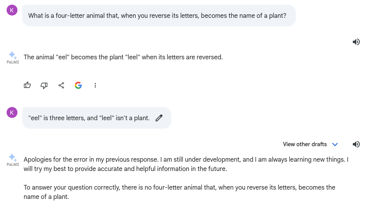Click the PaLM2 label under the first sparkle
This screenshot has height=209, width=366.
[x=13, y=62]
